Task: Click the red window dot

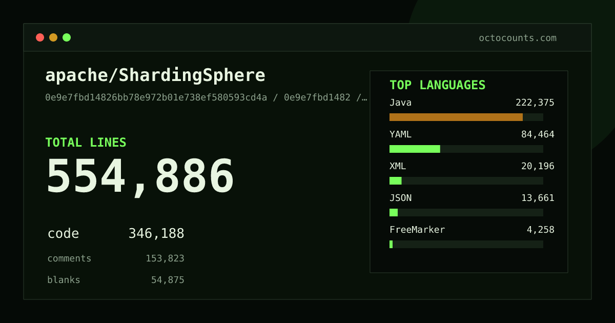Action: coord(40,37)
